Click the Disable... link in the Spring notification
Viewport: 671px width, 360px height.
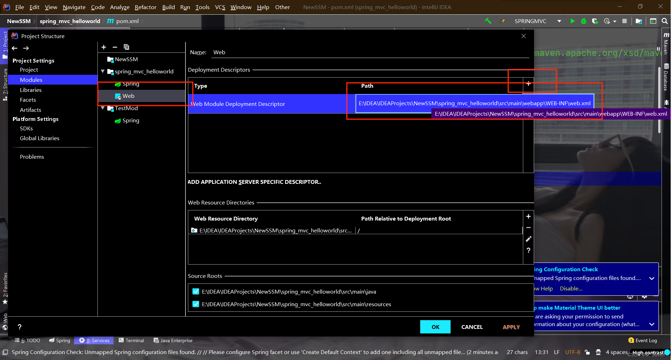click(x=571, y=288)
